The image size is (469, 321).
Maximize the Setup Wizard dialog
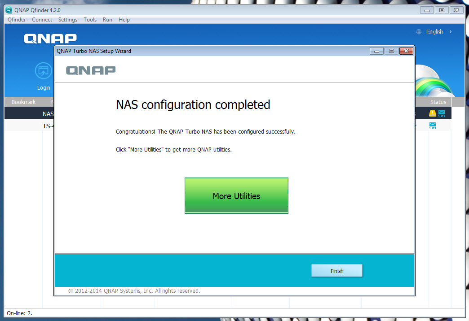[x=391, y=51]
